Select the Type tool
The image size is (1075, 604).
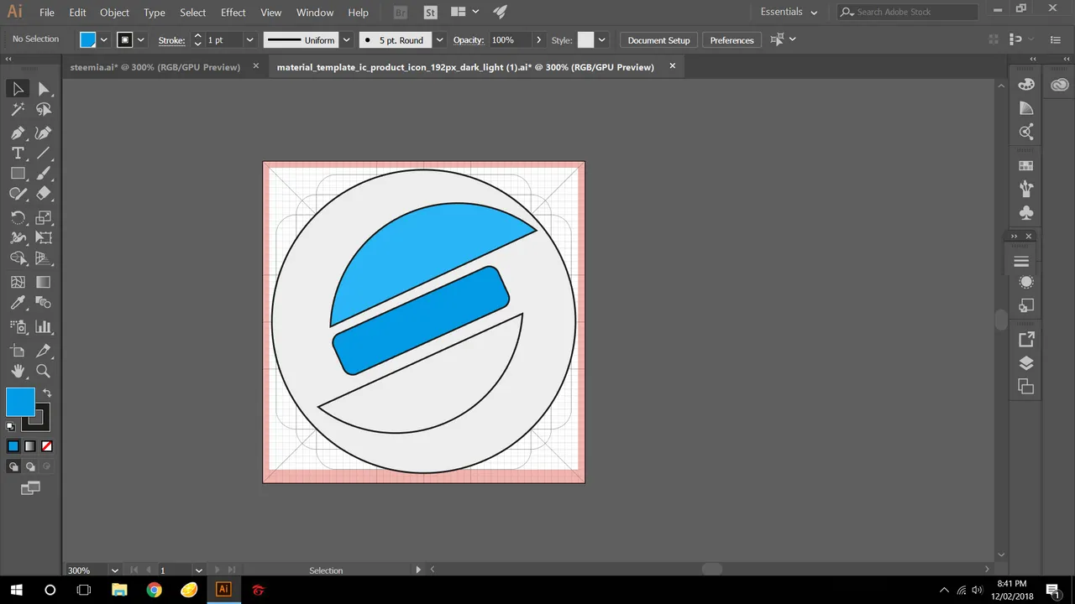18,153
